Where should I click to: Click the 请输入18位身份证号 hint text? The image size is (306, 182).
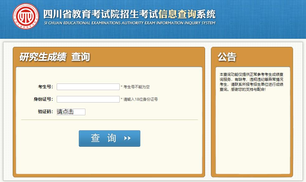pos(139,99)
